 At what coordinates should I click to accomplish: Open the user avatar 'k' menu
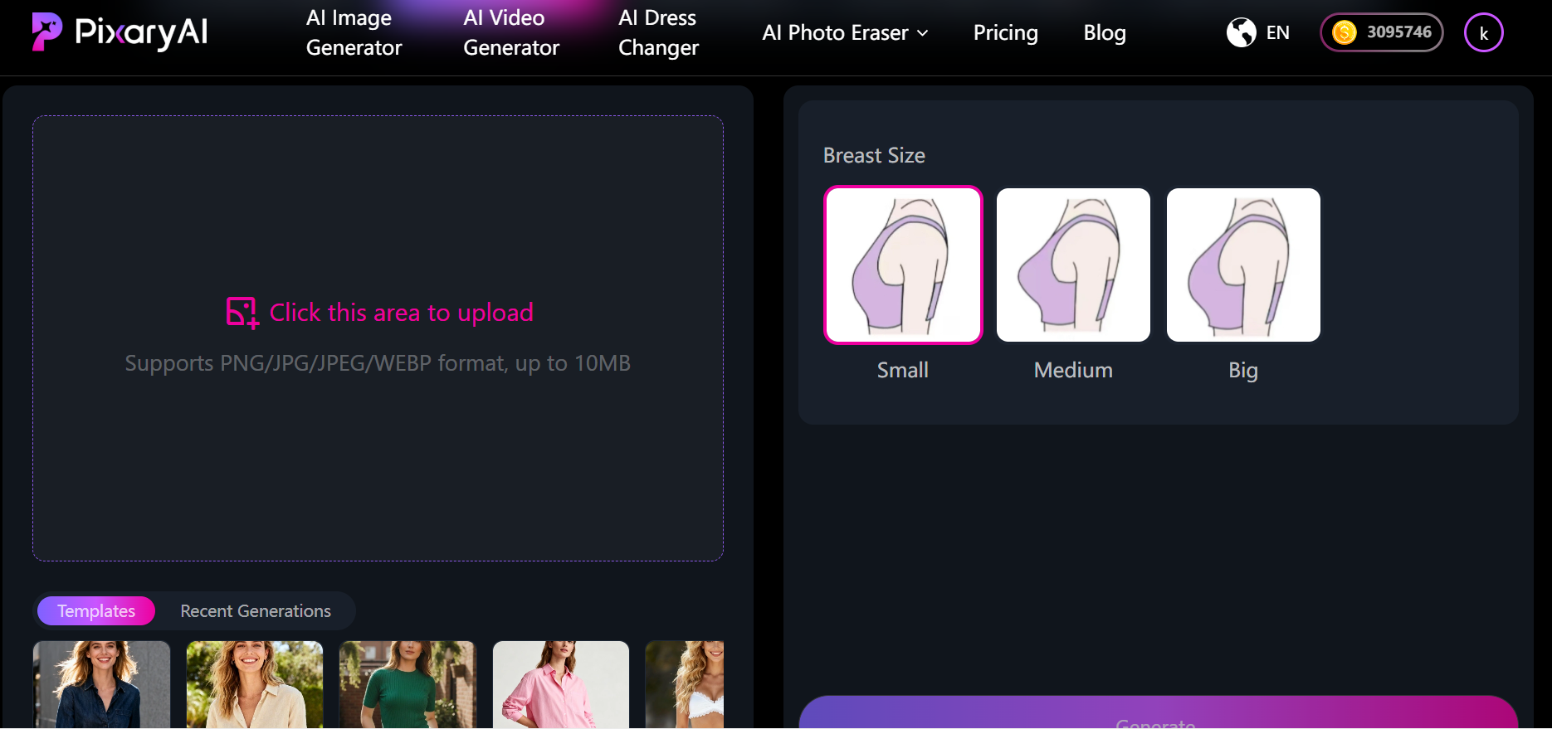[x=1483, y=33]
